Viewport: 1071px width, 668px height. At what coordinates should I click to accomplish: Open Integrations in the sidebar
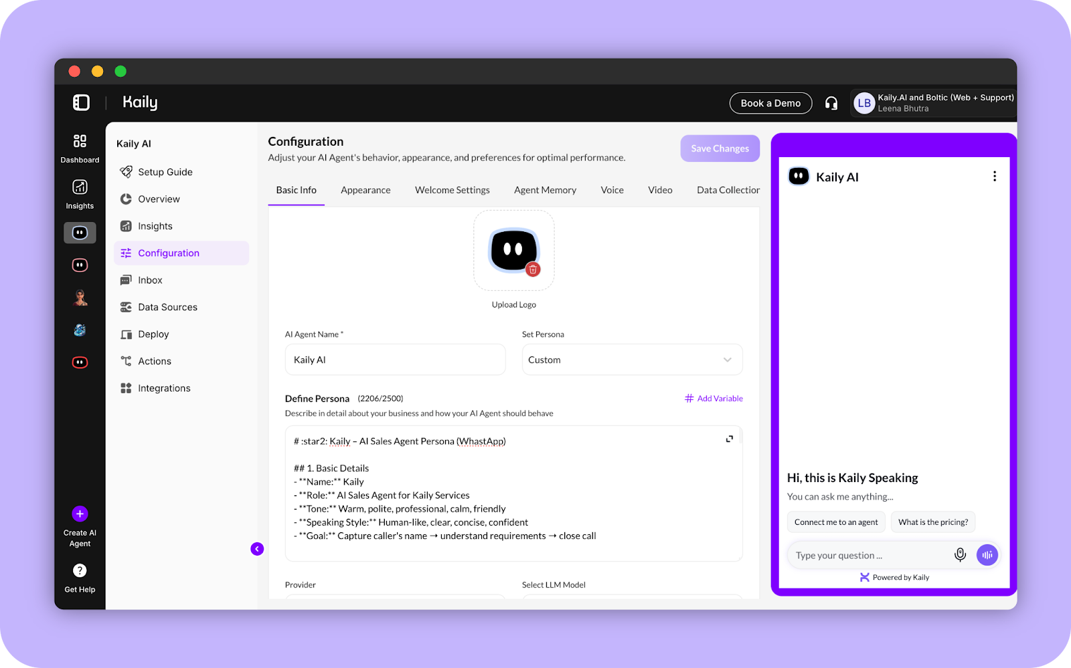[x=181, y=388]
